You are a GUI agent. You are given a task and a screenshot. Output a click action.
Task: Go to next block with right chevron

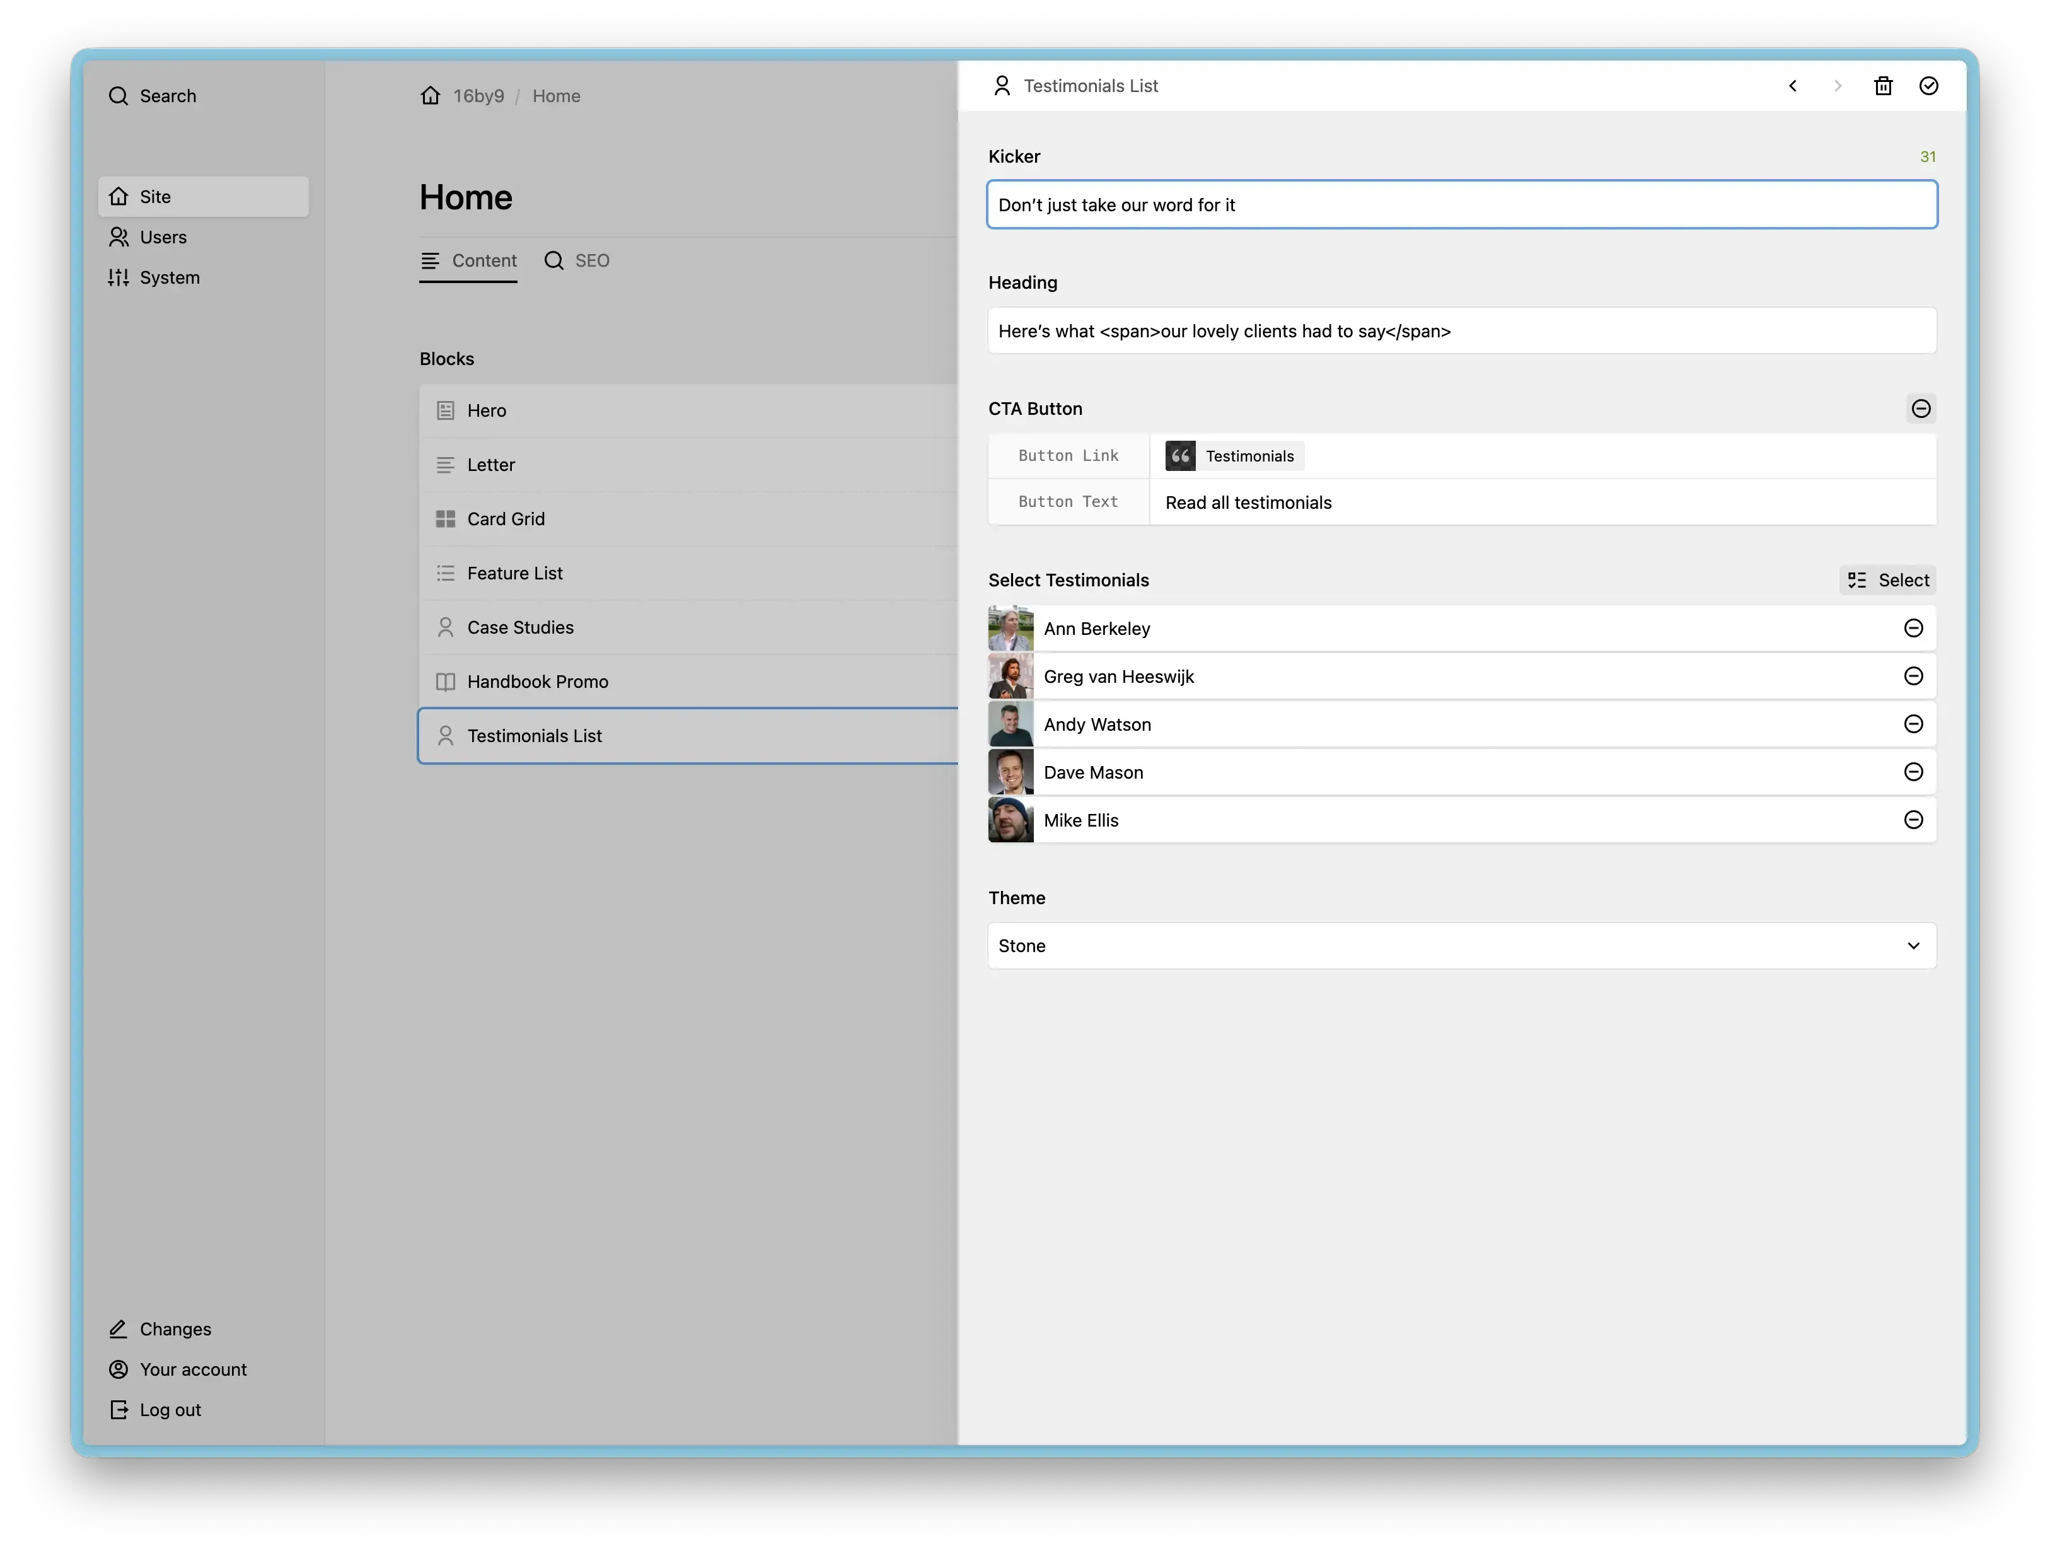1837,86
